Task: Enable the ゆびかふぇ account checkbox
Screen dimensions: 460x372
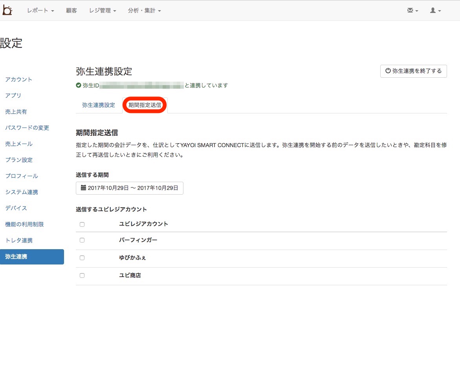Action: [x=82, y=258]
